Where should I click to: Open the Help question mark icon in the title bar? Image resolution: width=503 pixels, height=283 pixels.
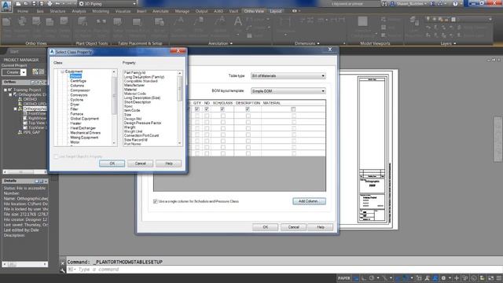click(455, 3)
